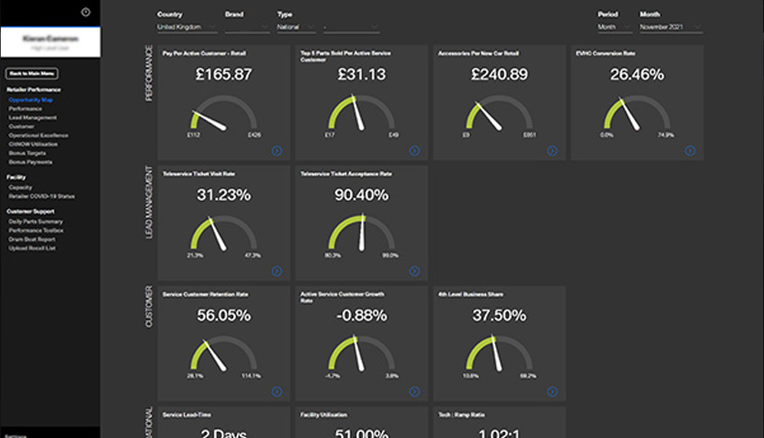Click the gauge on Pay Per Active Customer card
Image resolution: width=764 pixels, height=438 pixels.
point(224,113)
